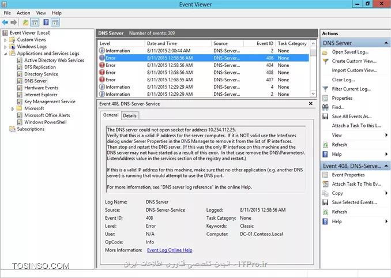
Task: Click Clear Log in the Actions pane
Action: tap(343, 80)
